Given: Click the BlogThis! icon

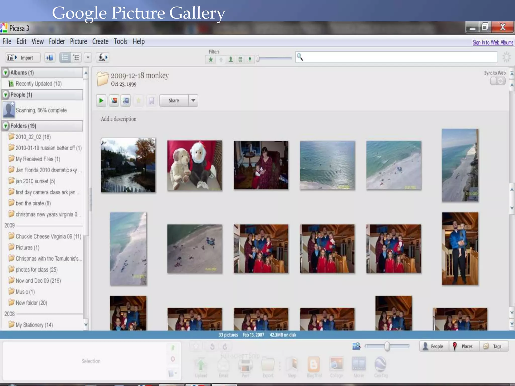Looking at the screenshot, I should [314, 367].
